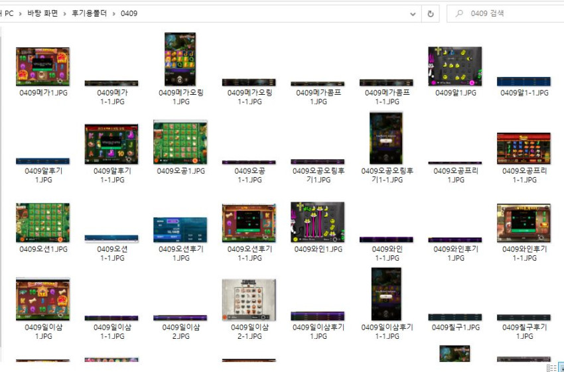This screenshot has height=372, width=564.
Task: Expand the chevron after '후기용폴더' breadcrumb
Action: [113, 14]
